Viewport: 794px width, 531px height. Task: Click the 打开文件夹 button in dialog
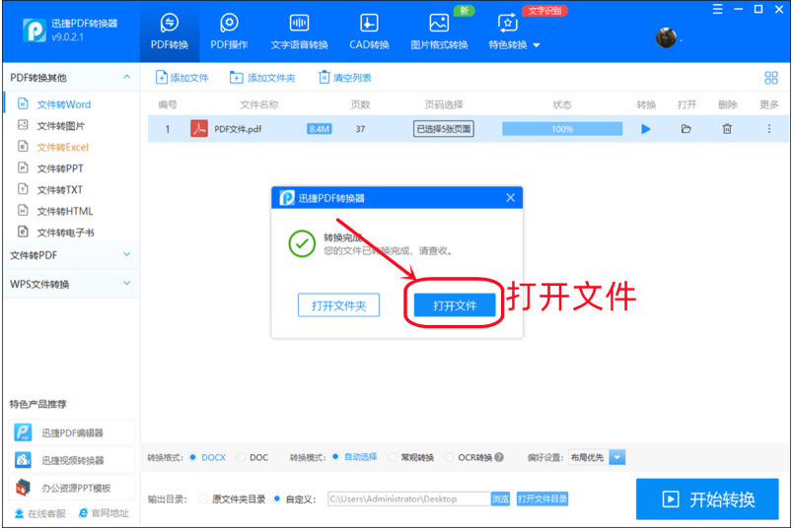click(338, 305)
